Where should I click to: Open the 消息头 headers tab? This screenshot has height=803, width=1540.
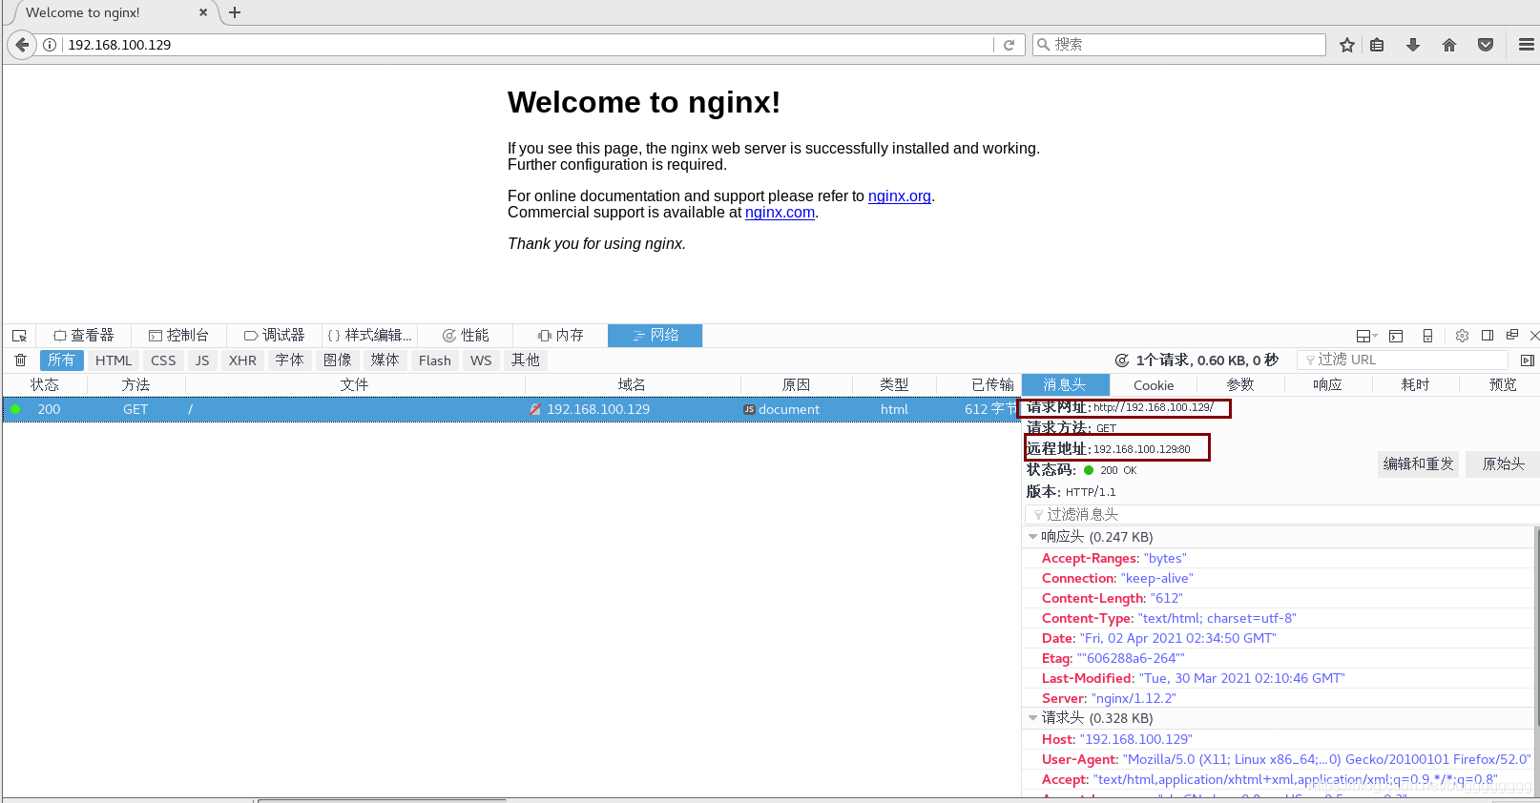(x=1065, y=384)
